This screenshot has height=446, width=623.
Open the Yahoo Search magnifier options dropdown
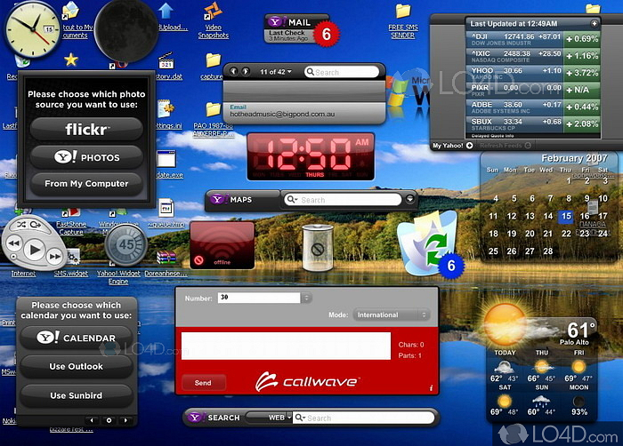pyautogui.click(x=301, y=418)
